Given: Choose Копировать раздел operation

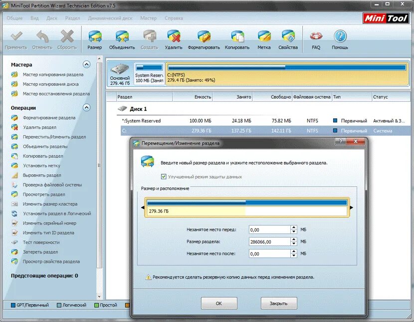Looking at the screenshot, I should (43, 156).
